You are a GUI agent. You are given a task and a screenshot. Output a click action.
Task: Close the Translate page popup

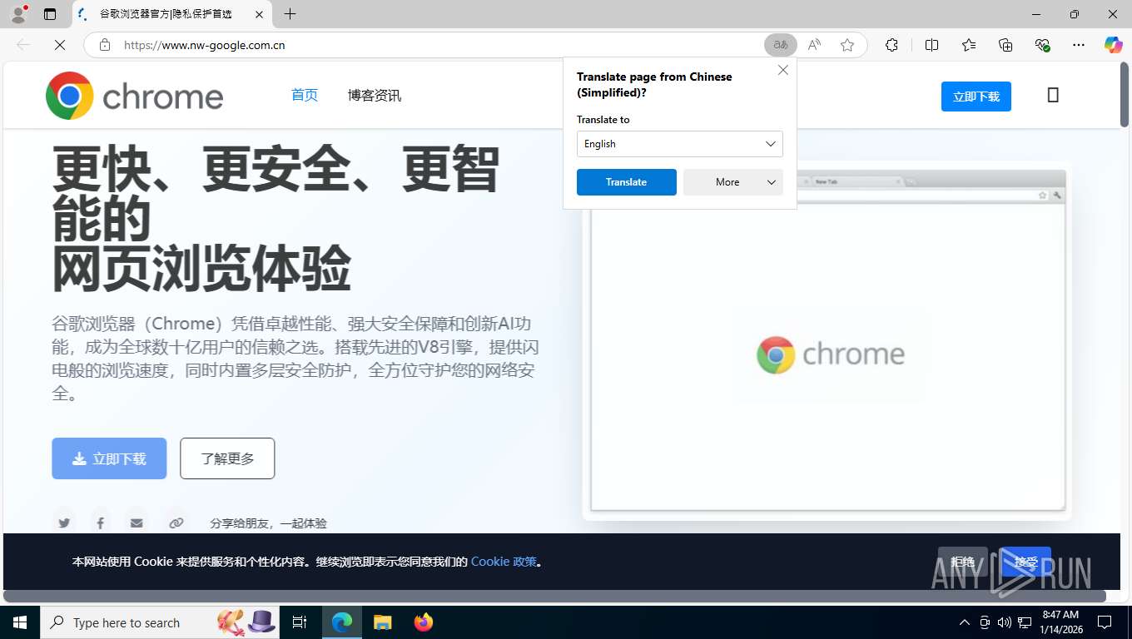[783, 71]
